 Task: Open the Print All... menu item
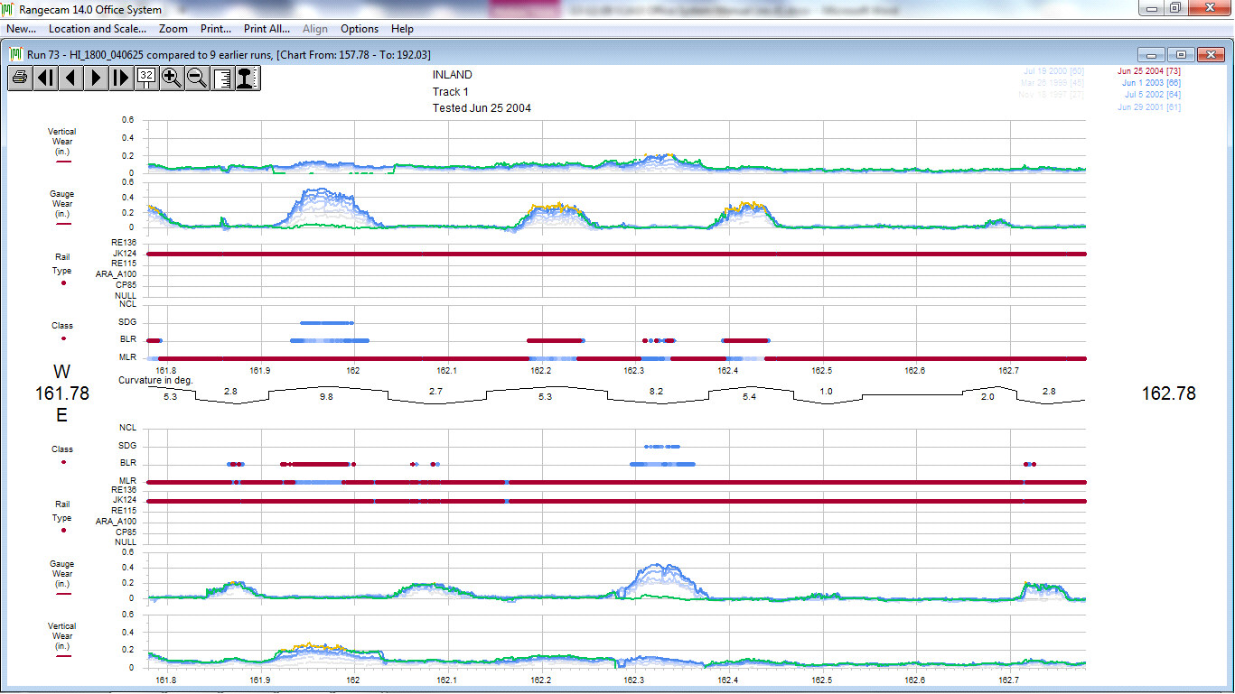pos(267,29)
